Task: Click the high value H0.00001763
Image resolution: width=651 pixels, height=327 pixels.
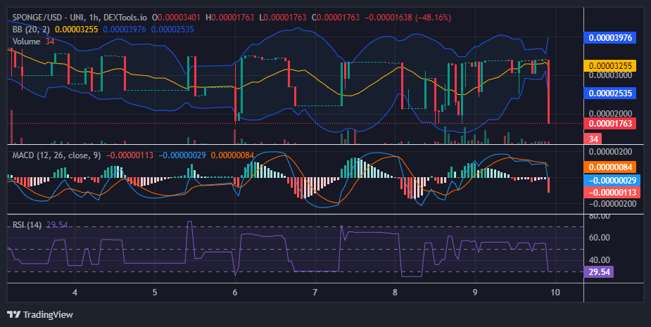Action: [x=229, y=18]
